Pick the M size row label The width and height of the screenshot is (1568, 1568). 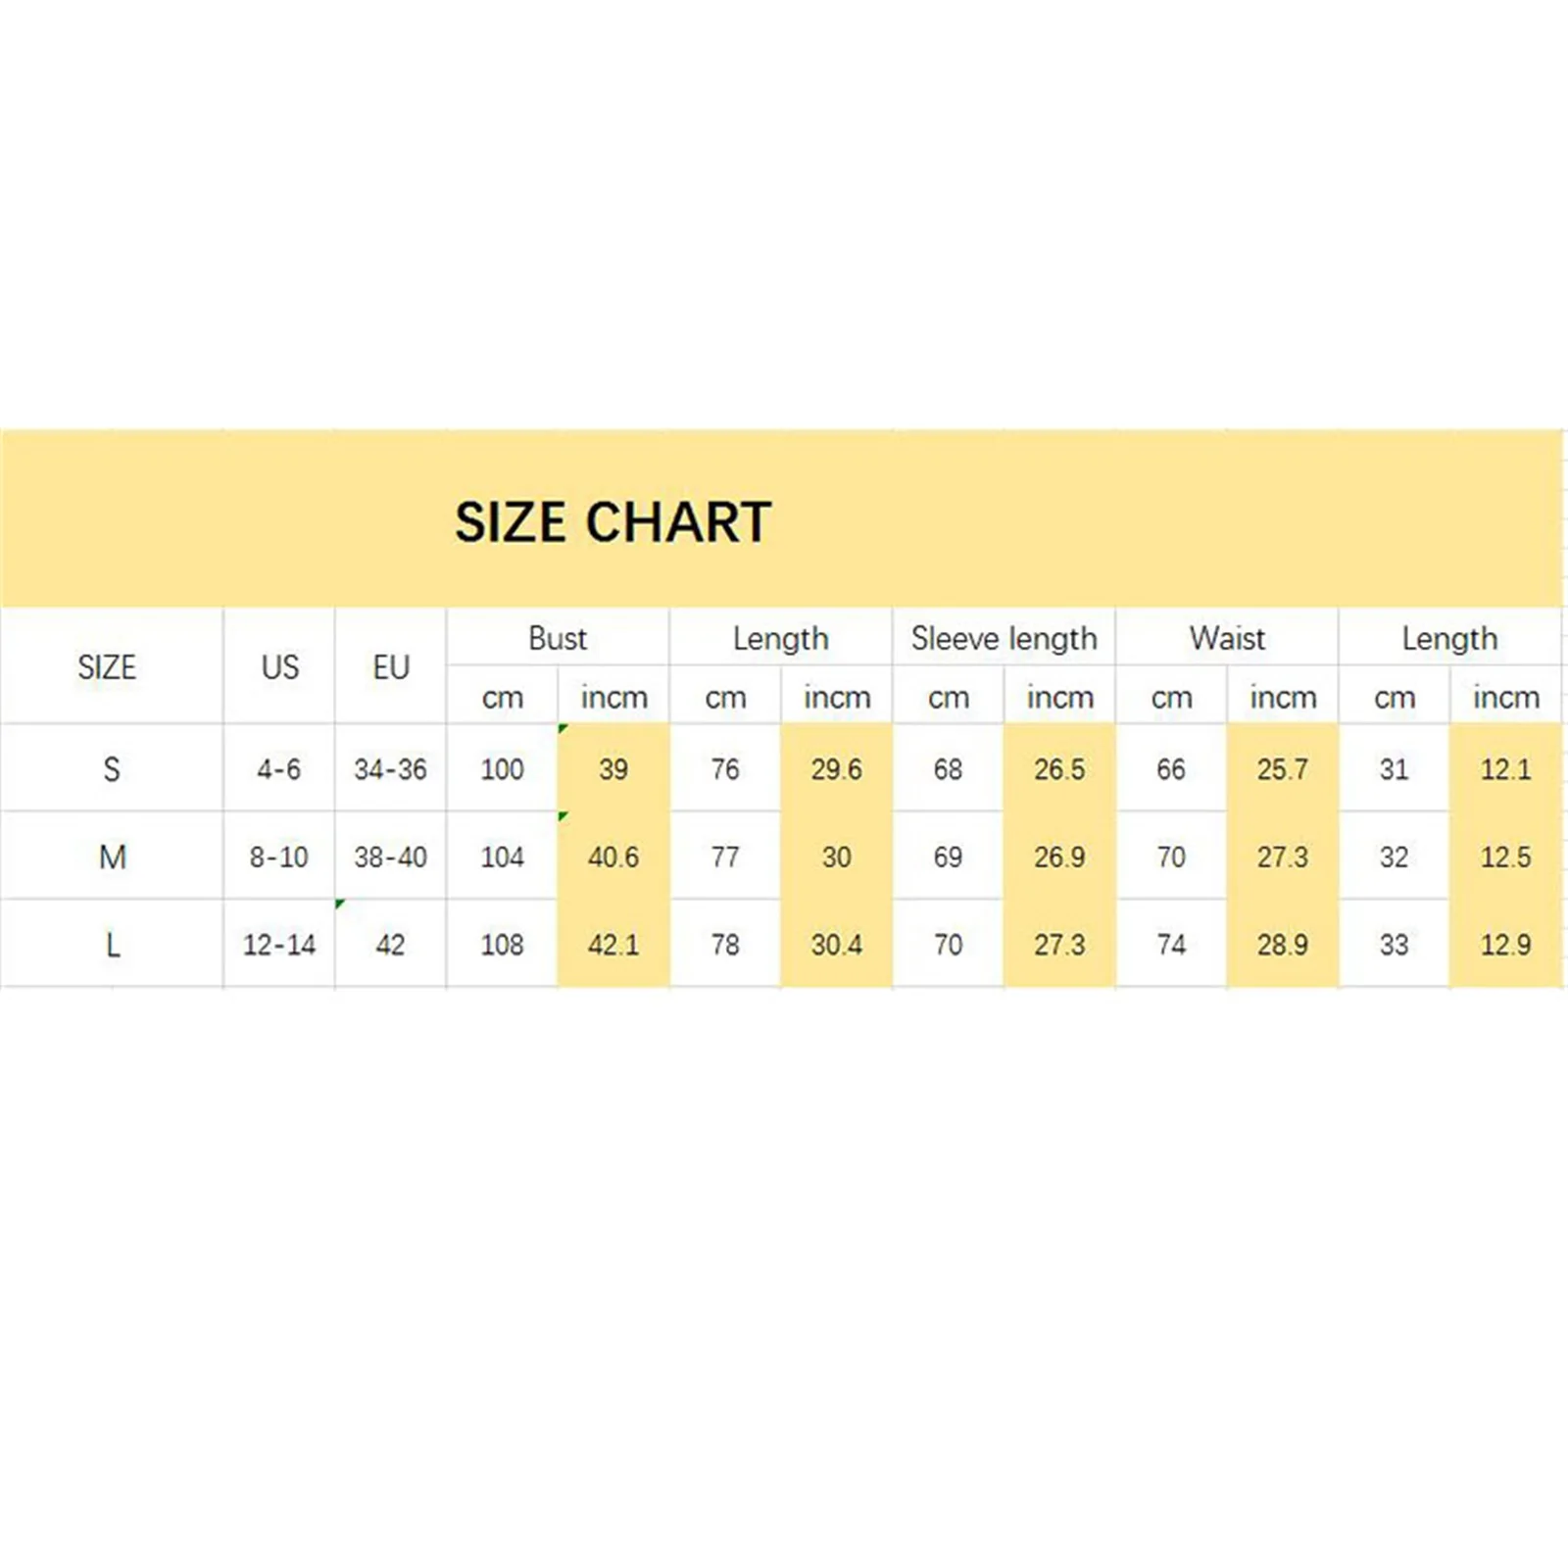click(x=112, y=857)
